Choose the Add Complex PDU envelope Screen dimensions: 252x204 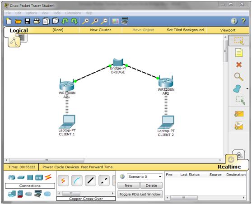coord(239,125)
